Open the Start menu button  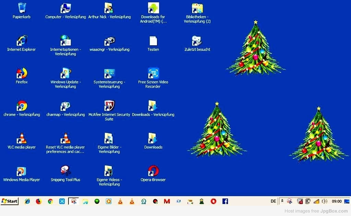[x=9, y=201]
